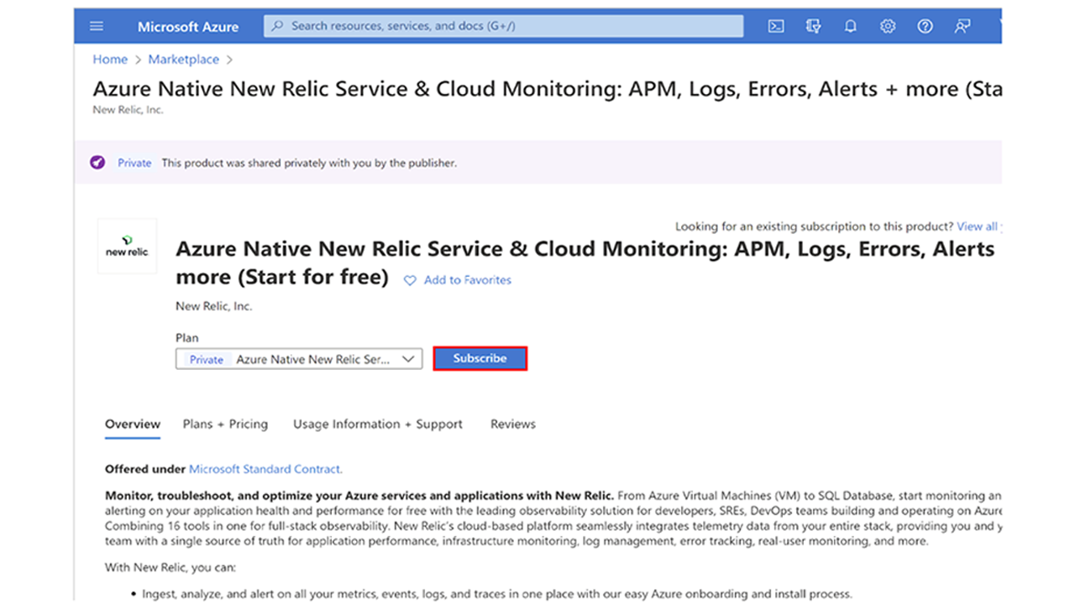
Task: Open the Azure portal hamburger menu
Action: click(x=97, y=26)
